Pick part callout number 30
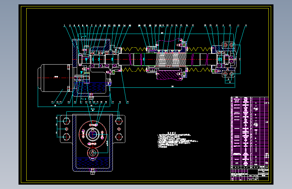This screenshot has width=292, height=189. pos(217,26)
